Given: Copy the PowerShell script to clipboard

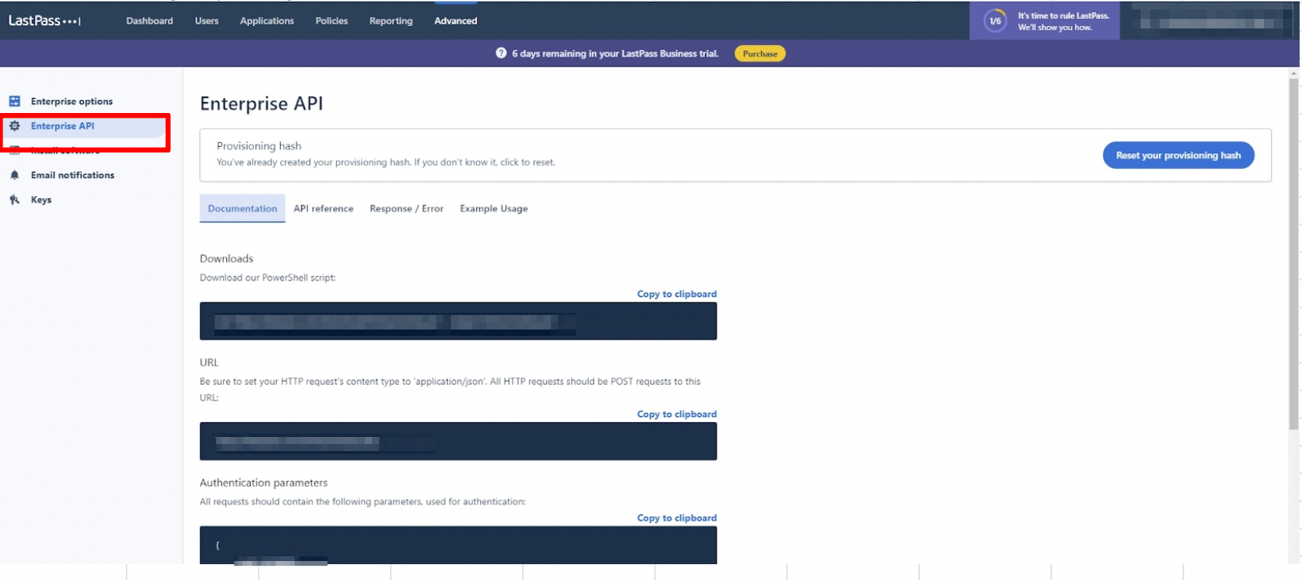Looking at the screenshot, I should (676, 294).
